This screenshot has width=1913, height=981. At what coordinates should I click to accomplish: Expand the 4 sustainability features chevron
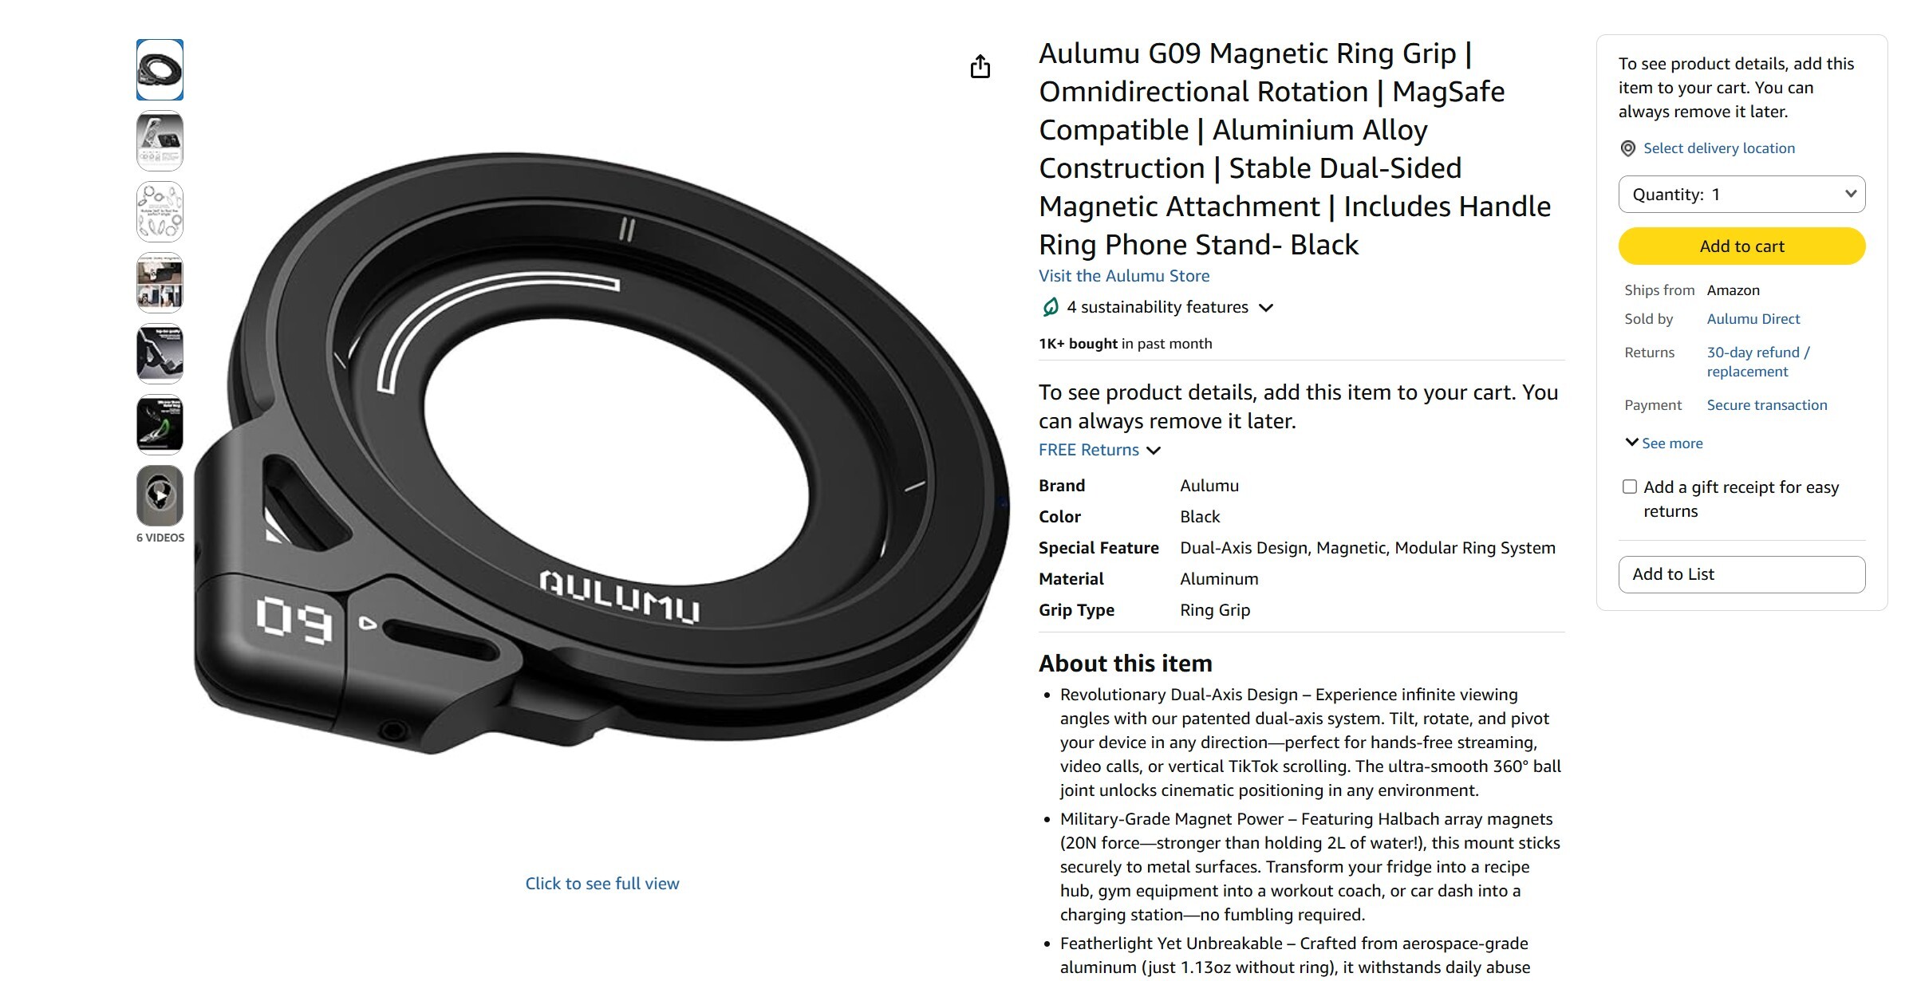[1265, 308]
